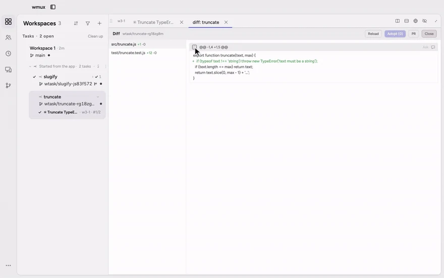Viewport: 444px width, 278px height.
Task: Collapse the truncate task chevron
Action: [x=98, y=97]
